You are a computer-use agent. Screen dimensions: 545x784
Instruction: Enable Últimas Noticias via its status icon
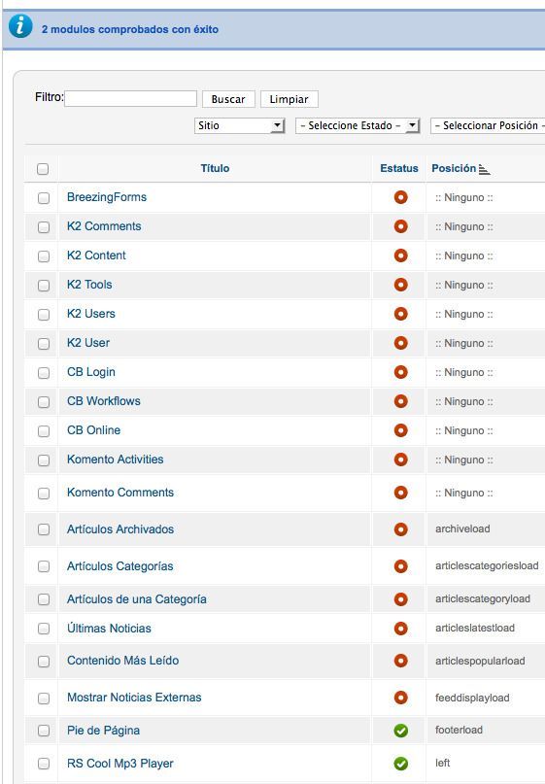click(400, 628)
